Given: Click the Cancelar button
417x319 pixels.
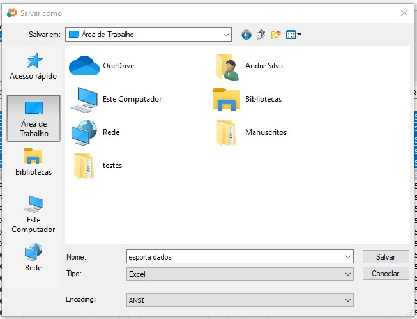Looking at the screenshot, I should [x=385, y=273].
